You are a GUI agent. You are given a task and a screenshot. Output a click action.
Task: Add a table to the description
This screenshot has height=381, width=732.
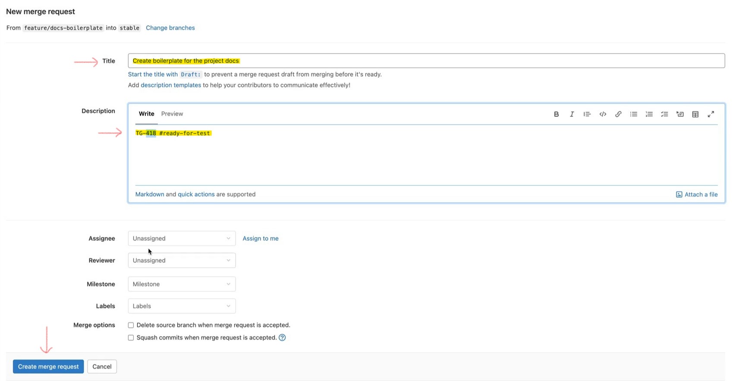point(695,114)
